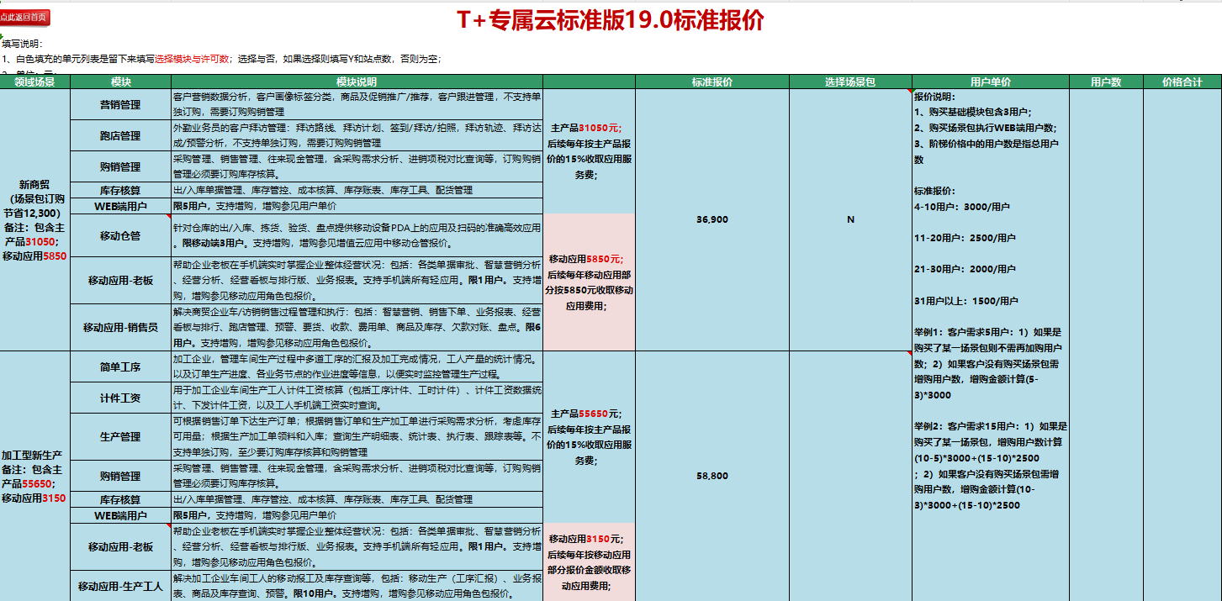This screenshot has width=1222, height=601.
Task: Click the 移动仓管 description about PDA
Action: point(357,235)
